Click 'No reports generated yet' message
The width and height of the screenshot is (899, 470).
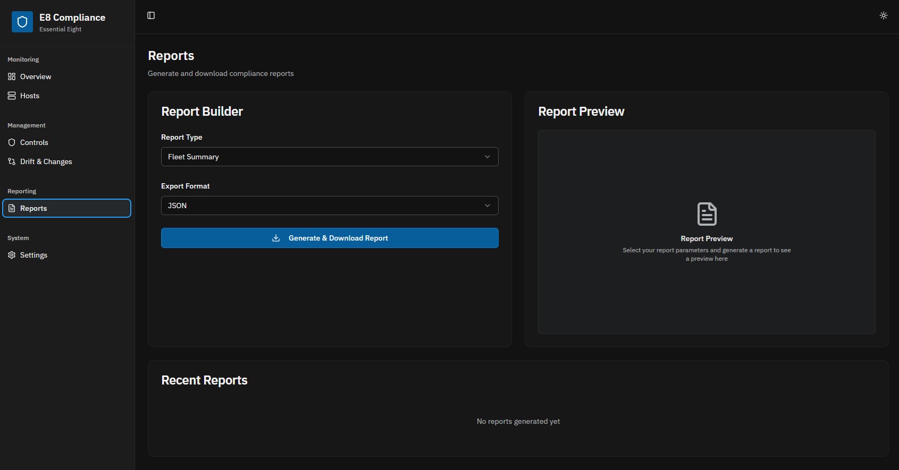[x=518, y=421]
